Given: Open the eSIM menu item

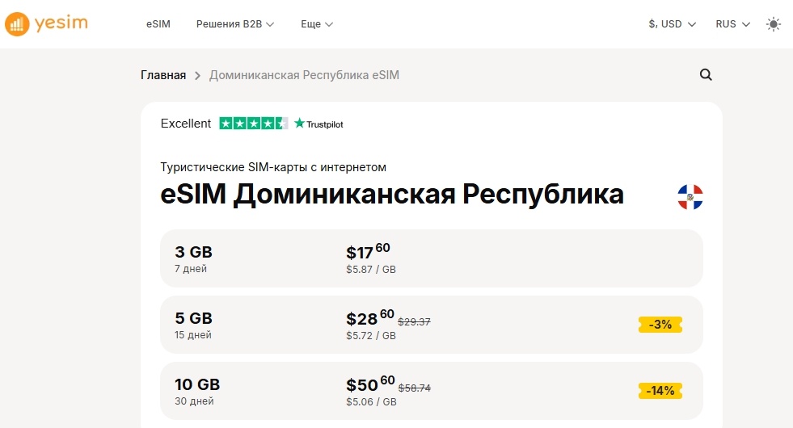Looking at the screenshot, I should click(158, 24).
